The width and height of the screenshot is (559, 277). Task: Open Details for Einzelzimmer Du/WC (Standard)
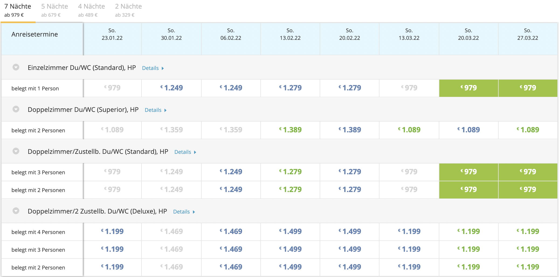point(153,68)
